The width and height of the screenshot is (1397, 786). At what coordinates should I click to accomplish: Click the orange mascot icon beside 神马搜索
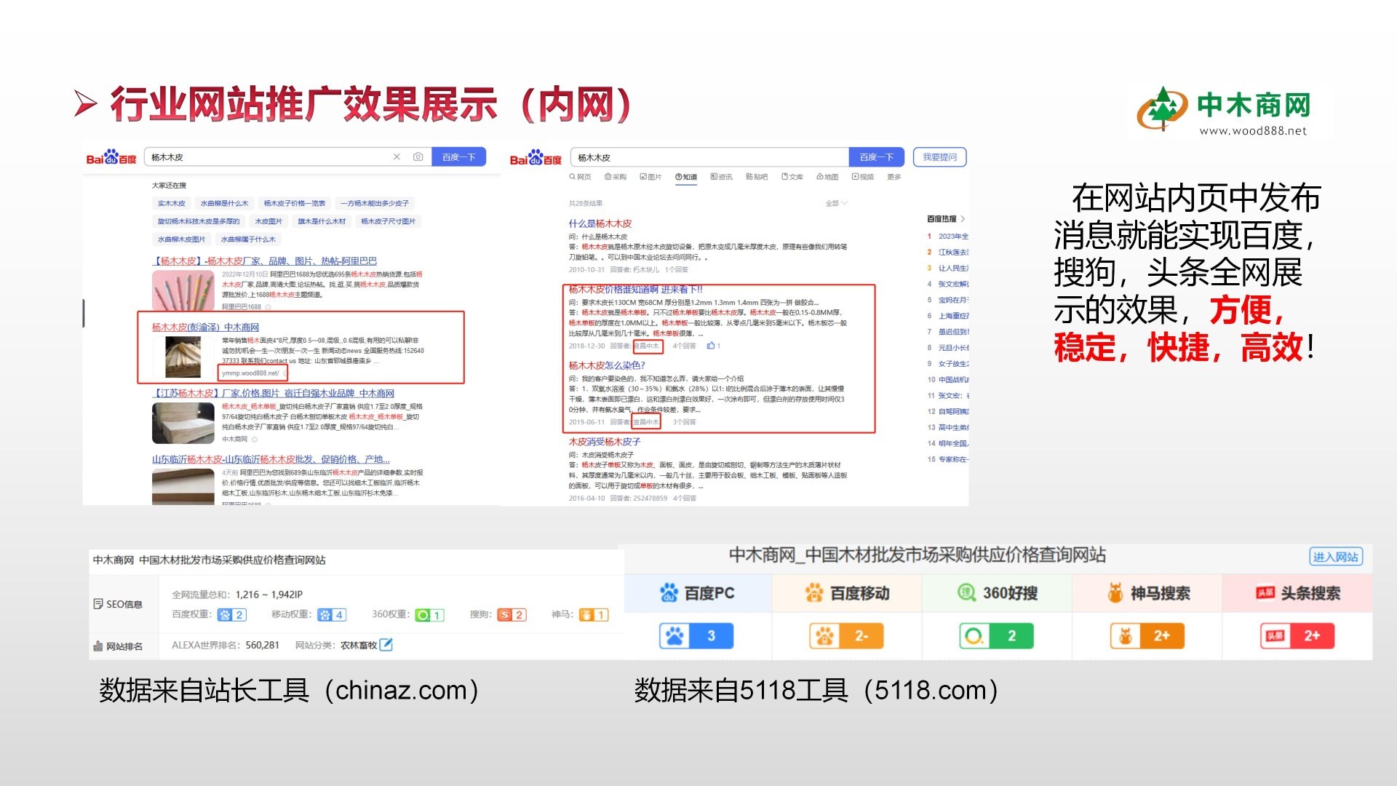point(1115,593)
